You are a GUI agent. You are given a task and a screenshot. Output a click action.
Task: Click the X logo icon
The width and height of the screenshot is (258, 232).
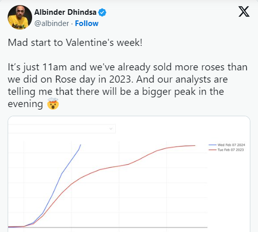click(x=244, y=12)
